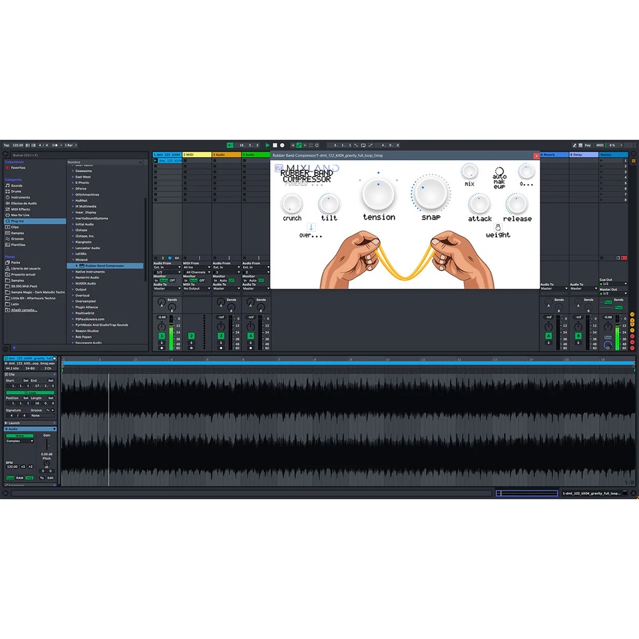
Task: Click the attack knob in compressor
Action: click(x=479, y=204)
